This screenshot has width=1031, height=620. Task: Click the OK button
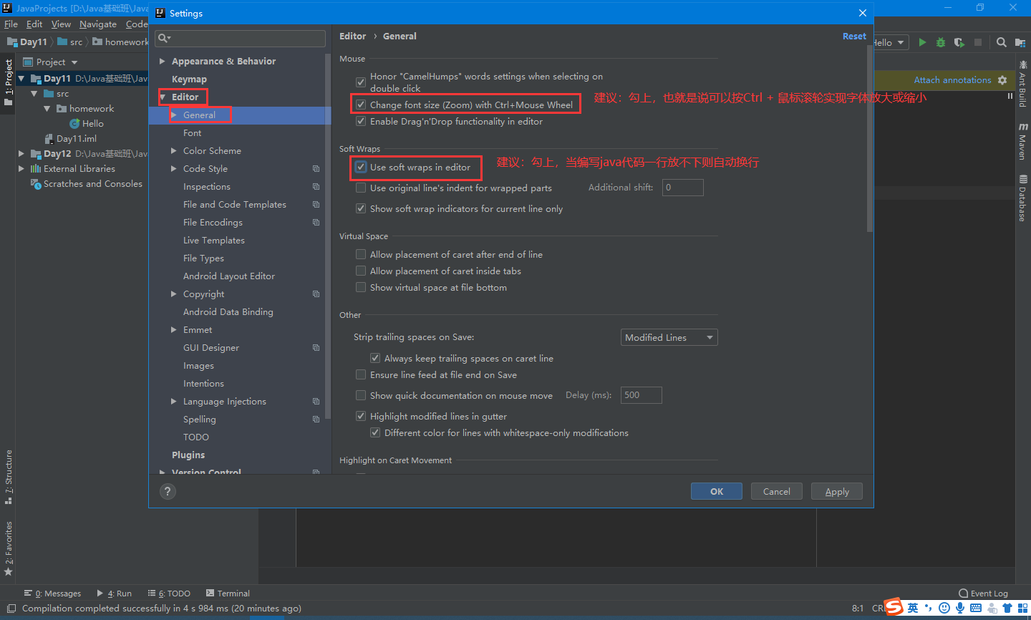[x=717, y=491]
